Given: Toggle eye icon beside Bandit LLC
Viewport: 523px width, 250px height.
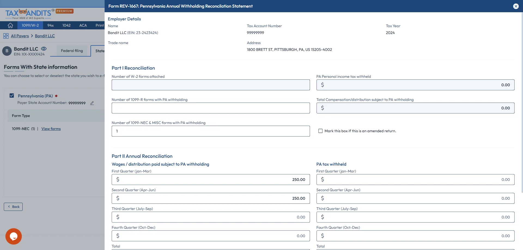Looking at the screenshot, I should pyautogui.click(x=44, y=49).
